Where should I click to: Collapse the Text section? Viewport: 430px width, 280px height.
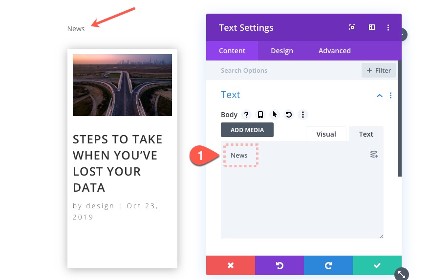(380, 96)
